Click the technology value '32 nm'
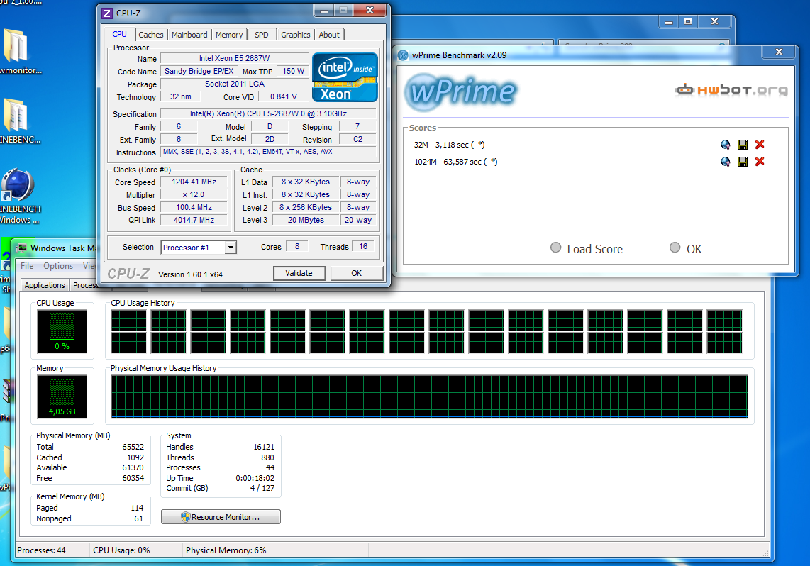The height and width of the screenshot is (566, 810). click(x=180, y=96)
